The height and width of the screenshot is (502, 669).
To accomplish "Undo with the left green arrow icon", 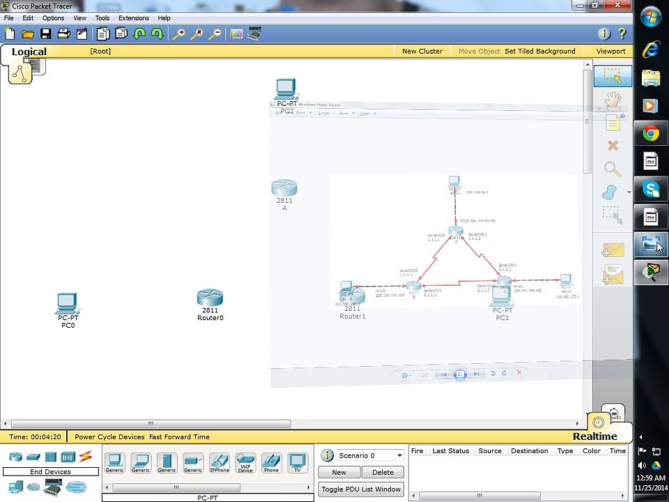I will click(139, 33).
